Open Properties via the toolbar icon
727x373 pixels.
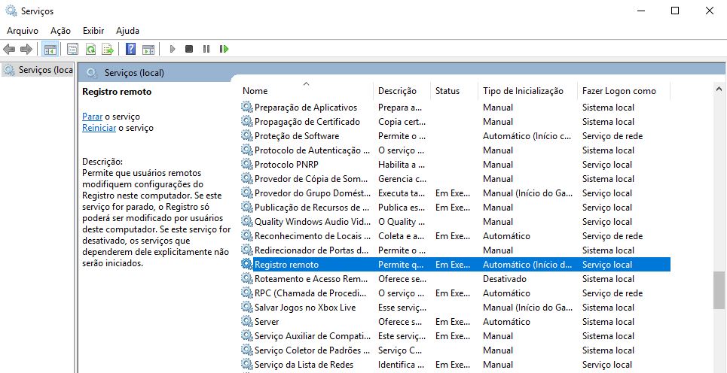(72, 50)
